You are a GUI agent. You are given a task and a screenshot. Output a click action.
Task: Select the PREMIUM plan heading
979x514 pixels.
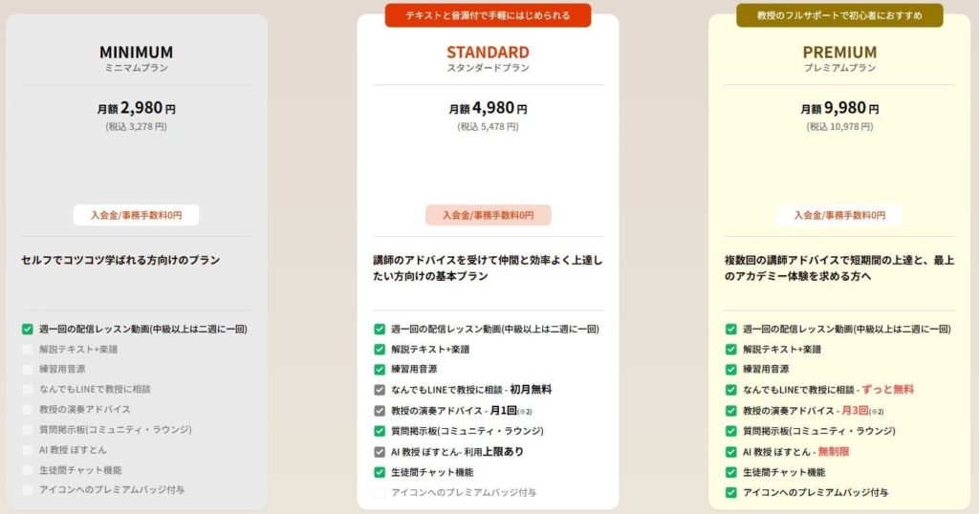coord(839,53)
